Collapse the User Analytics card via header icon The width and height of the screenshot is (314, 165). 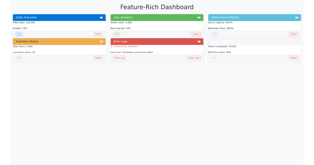199,18
